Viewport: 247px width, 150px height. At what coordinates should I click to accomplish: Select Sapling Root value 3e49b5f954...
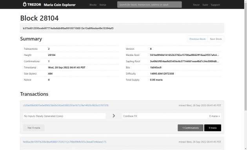point(184,61)
